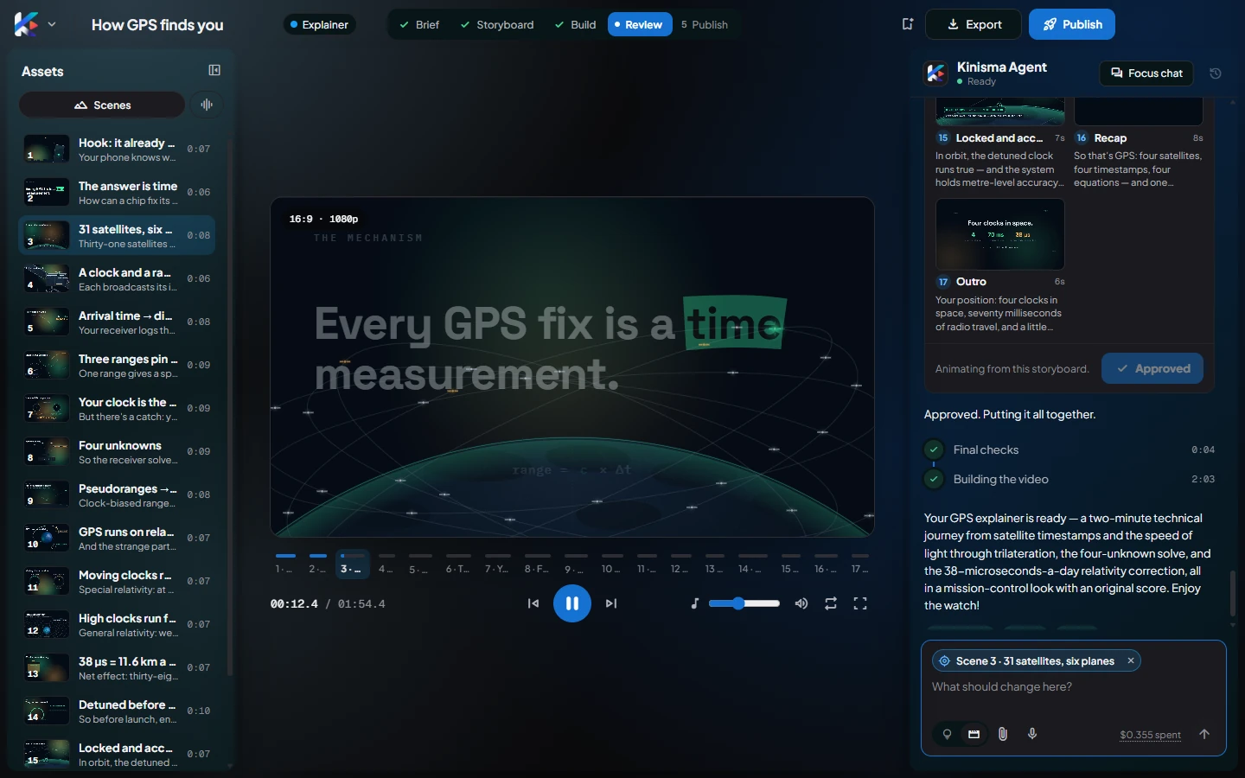The width and height of the screenshot is (1245, 778).
Task: Open the new window icon beside Export
Action: coord(907,24)
